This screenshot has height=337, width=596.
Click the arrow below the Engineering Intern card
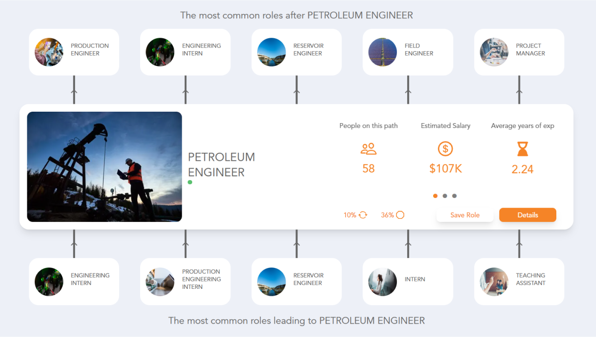(74, 243)
